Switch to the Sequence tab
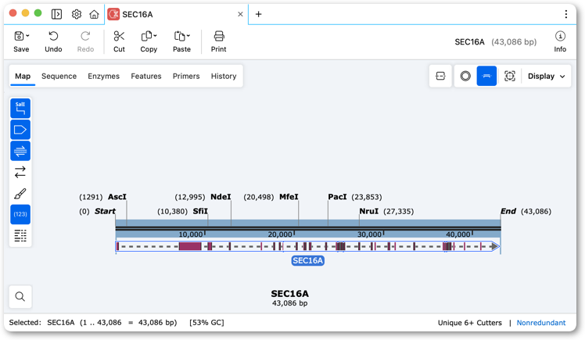This screenshot has width=585, height=340. point(59,76)
